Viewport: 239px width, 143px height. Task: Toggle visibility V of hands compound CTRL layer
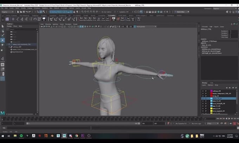click(203, 94)
